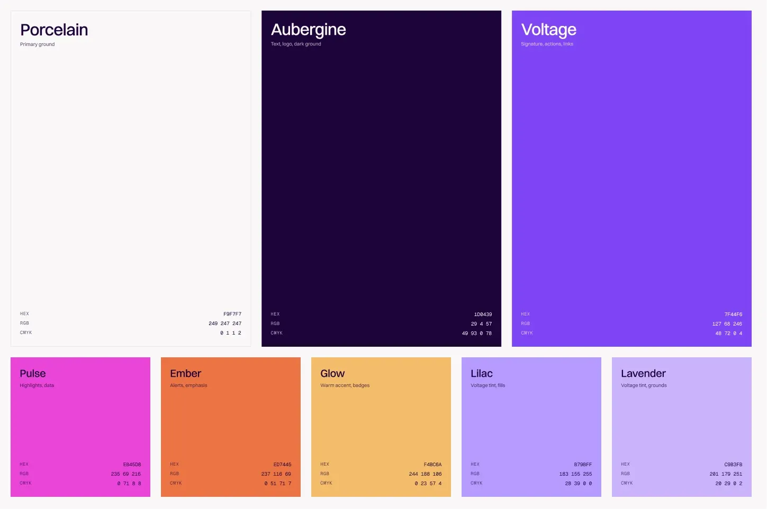Image resolution: width=767 pixels, height=509 pixels.
Task: Click the Lilac color name heading
Action: (482, 373)
